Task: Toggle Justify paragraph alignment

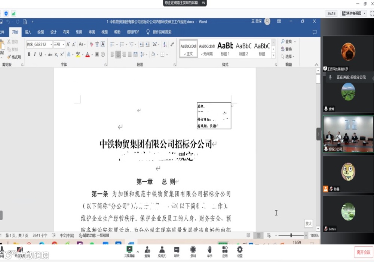Action: pos(130,54)
